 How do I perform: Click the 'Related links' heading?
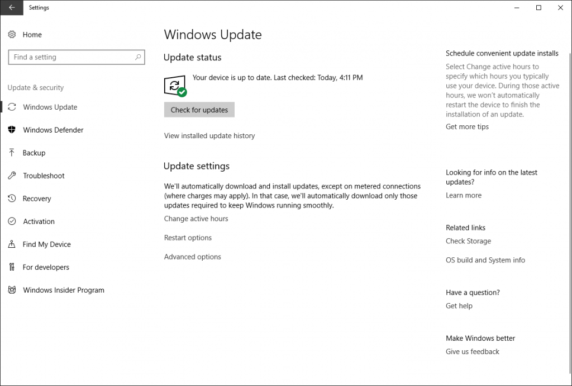click(465, 228)
